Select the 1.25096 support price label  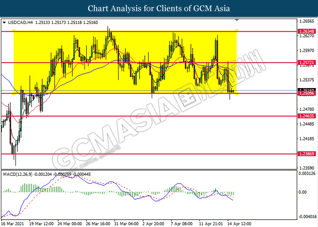pos(307,94)
